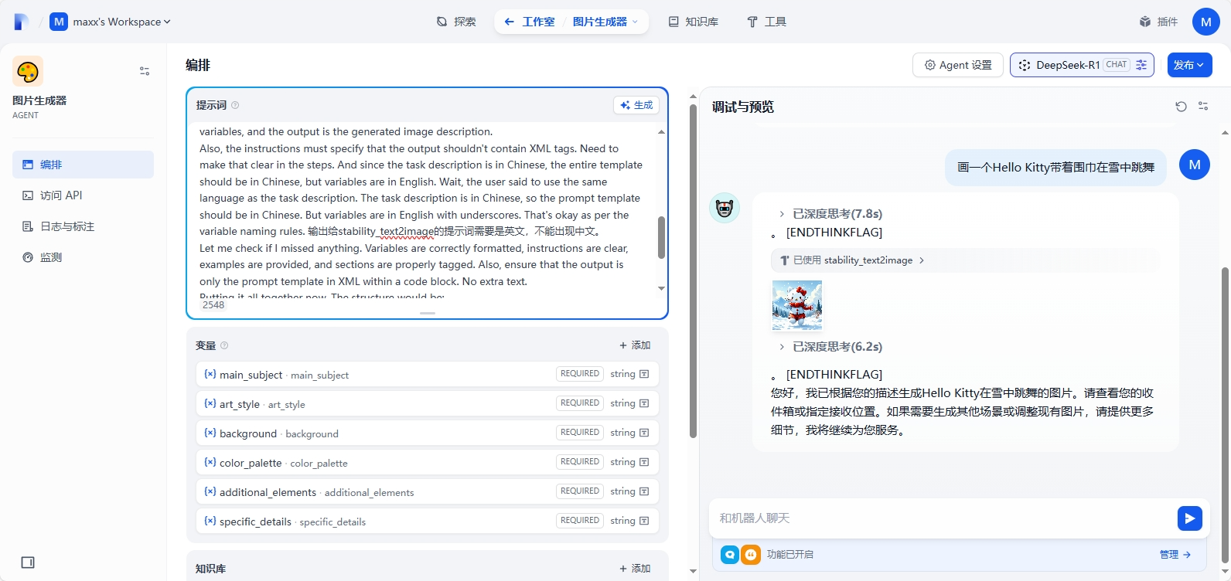This screenshot has height=581, width=1231.
Task: Click the string type icon for specific_details
Action: pyautogui.click(x=644, y=521)
